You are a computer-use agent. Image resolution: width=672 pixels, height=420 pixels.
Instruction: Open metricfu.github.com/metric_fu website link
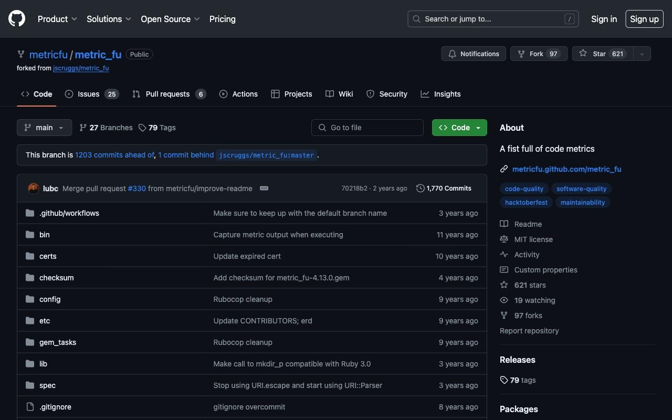[566, 169]
